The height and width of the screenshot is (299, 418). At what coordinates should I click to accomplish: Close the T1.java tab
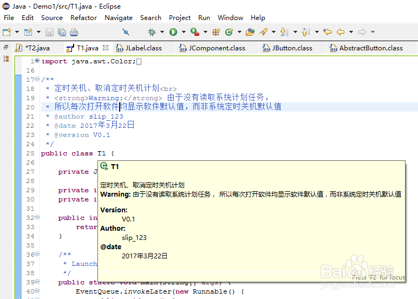coord(106,48)
